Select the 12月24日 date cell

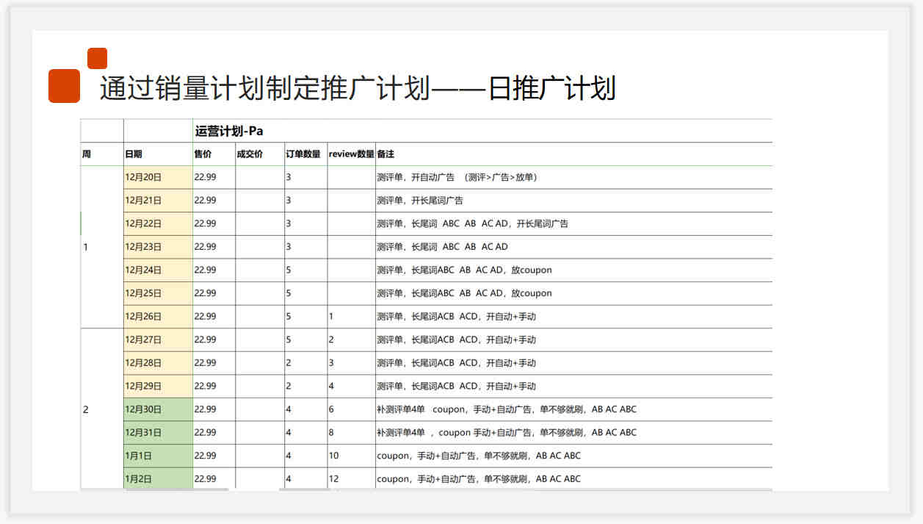coord(158,270)
